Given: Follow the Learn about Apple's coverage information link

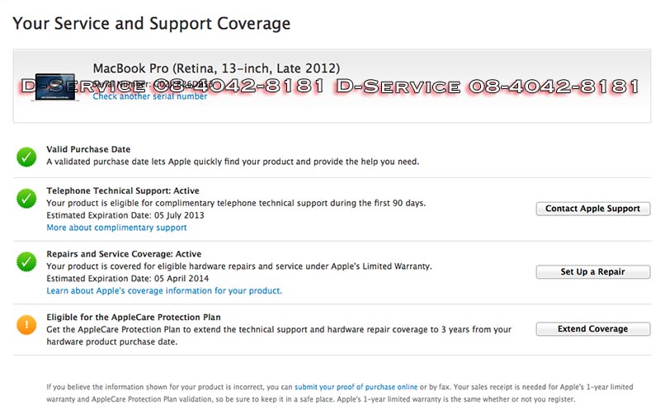Looking at the screenshot, I should point(164,291).
